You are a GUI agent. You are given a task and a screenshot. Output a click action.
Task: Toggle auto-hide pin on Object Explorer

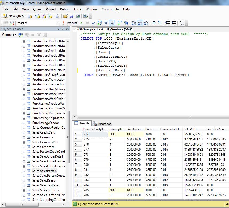click(63, 29)
